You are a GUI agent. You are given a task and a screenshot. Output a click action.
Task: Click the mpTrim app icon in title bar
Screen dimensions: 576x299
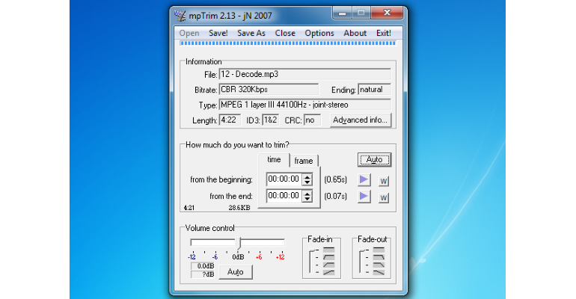pyautogui.click(x=180, y=16)
